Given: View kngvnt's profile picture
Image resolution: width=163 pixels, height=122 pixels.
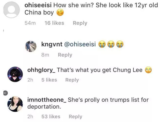Looking at the screenshot, I should (31, 46).
